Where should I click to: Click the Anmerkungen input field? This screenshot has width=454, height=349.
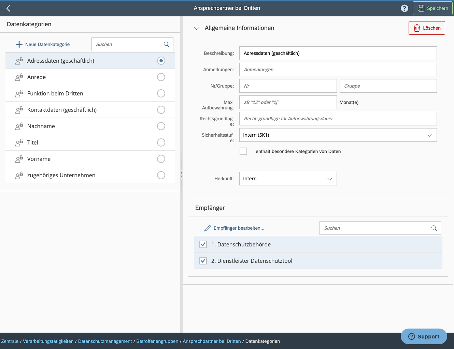[x=338, y=70]
